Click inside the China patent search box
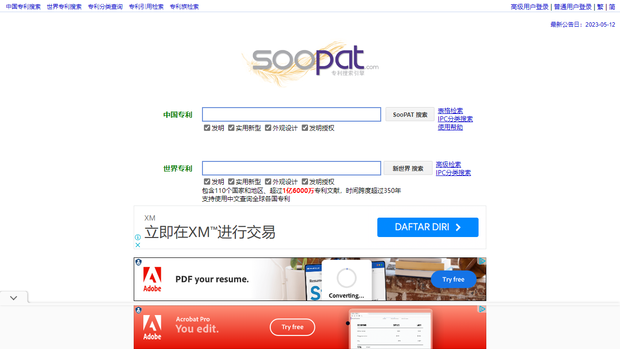 coord(291,114)
